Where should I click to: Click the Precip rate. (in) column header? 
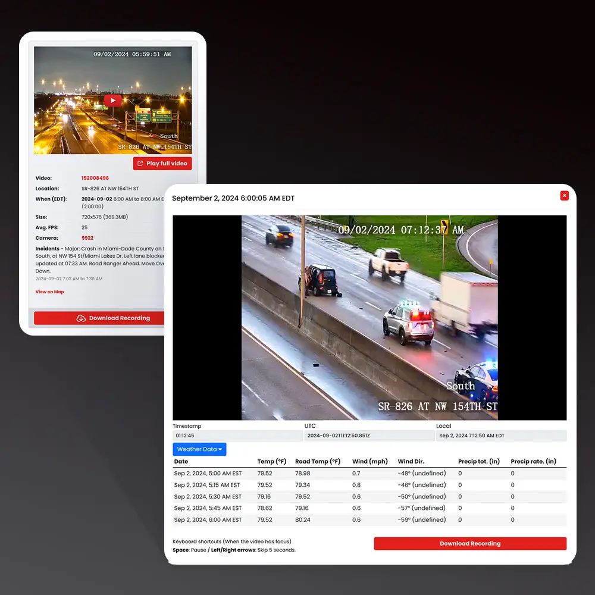pyautogui.click(x=533, y=461)
